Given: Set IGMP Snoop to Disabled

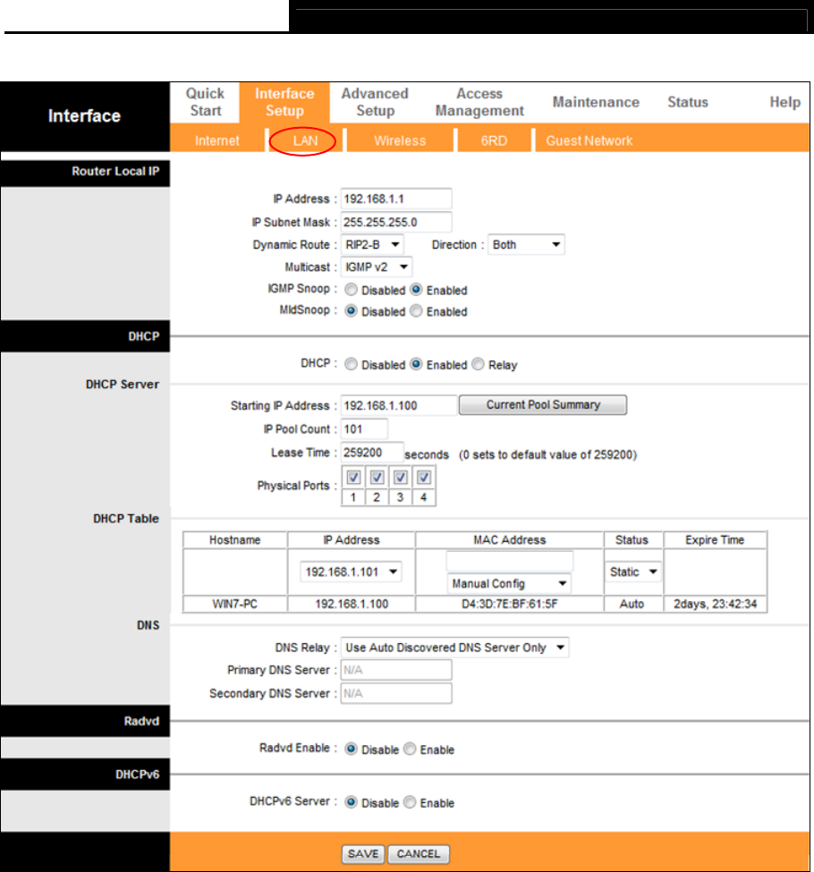Looking at the screenshot, I should click(x=351, y=290).
